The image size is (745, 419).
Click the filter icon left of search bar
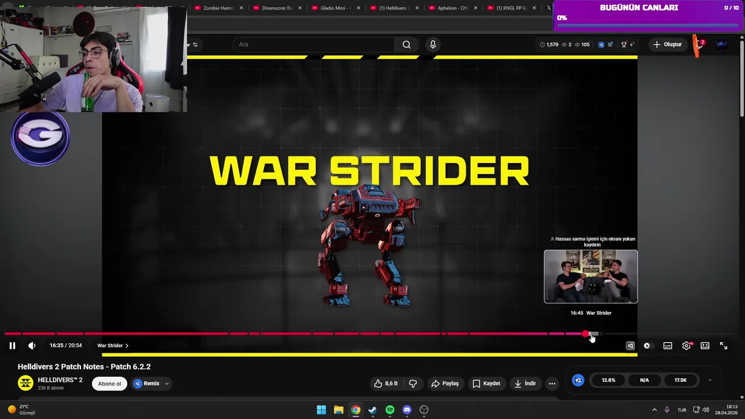coord(195,44)
